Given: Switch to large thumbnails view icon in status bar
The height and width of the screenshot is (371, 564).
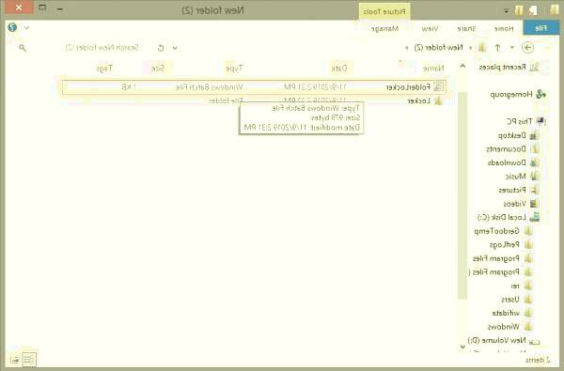Looking at the screenshot, I should (x=15, y=359).
